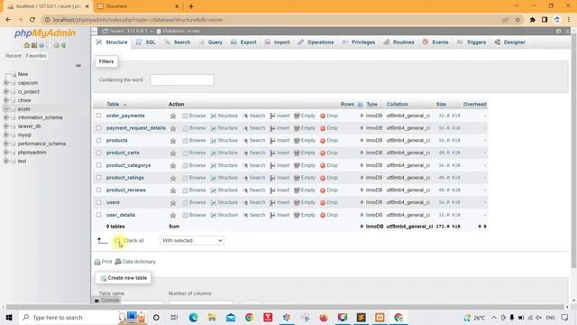
Task: Open the Privileges tab
Action: tap(359, 42)
